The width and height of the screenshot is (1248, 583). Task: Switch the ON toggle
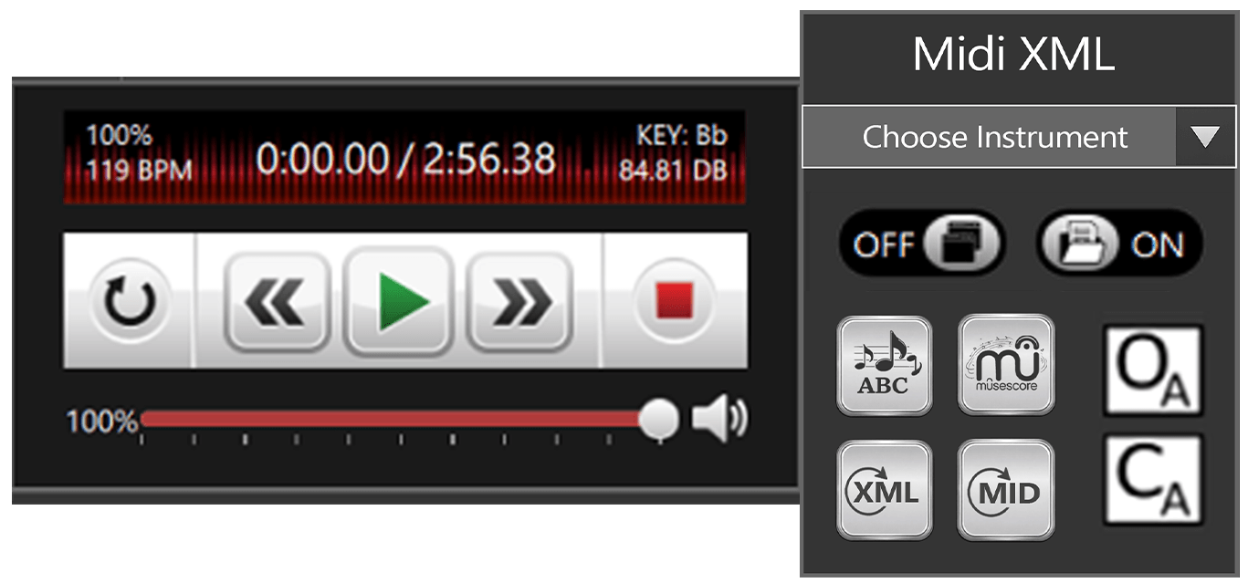point(1119,244)
